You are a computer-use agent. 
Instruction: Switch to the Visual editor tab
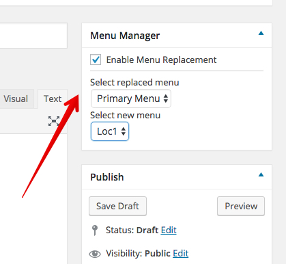click(16, 98)
